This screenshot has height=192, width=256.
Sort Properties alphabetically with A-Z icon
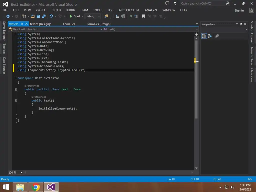tap(210, 36)
